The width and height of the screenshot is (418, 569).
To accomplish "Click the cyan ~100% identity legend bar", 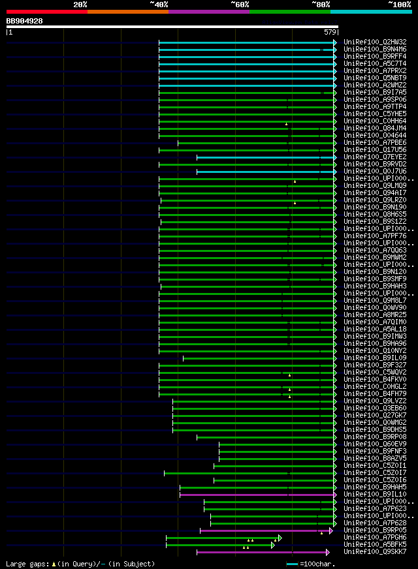I will click(x=371, y=12).
